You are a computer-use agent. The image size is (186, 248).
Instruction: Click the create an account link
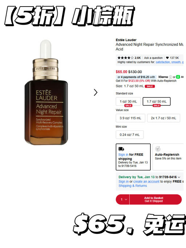(x=146, y=182)
